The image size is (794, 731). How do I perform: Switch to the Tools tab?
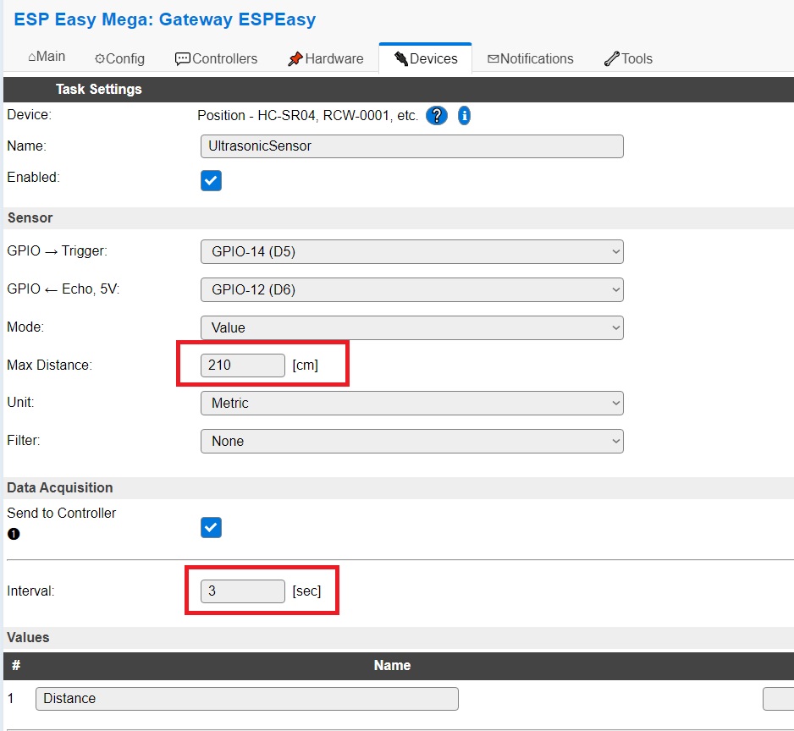tap(628, 58)
